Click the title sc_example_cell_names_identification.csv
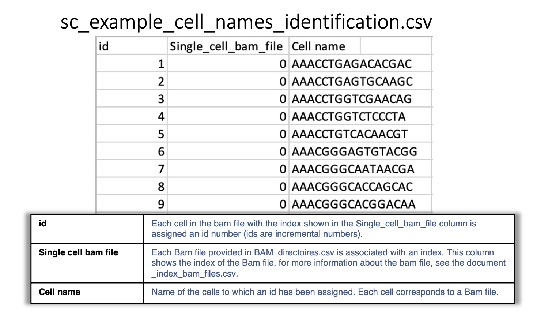The height and width of the screenshot is (330, 533). 246,22
